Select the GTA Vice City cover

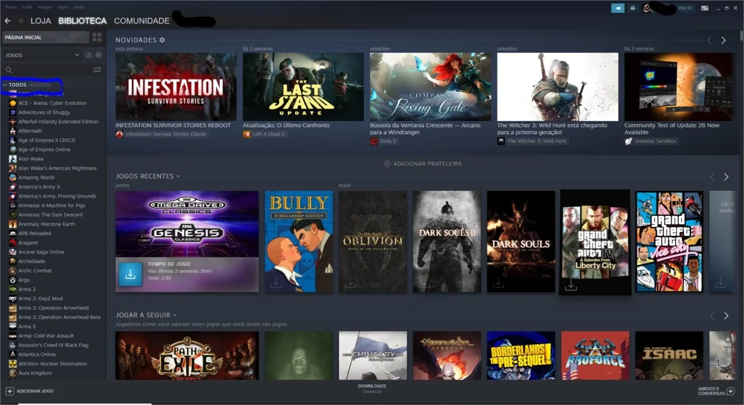tap(669, 241)
